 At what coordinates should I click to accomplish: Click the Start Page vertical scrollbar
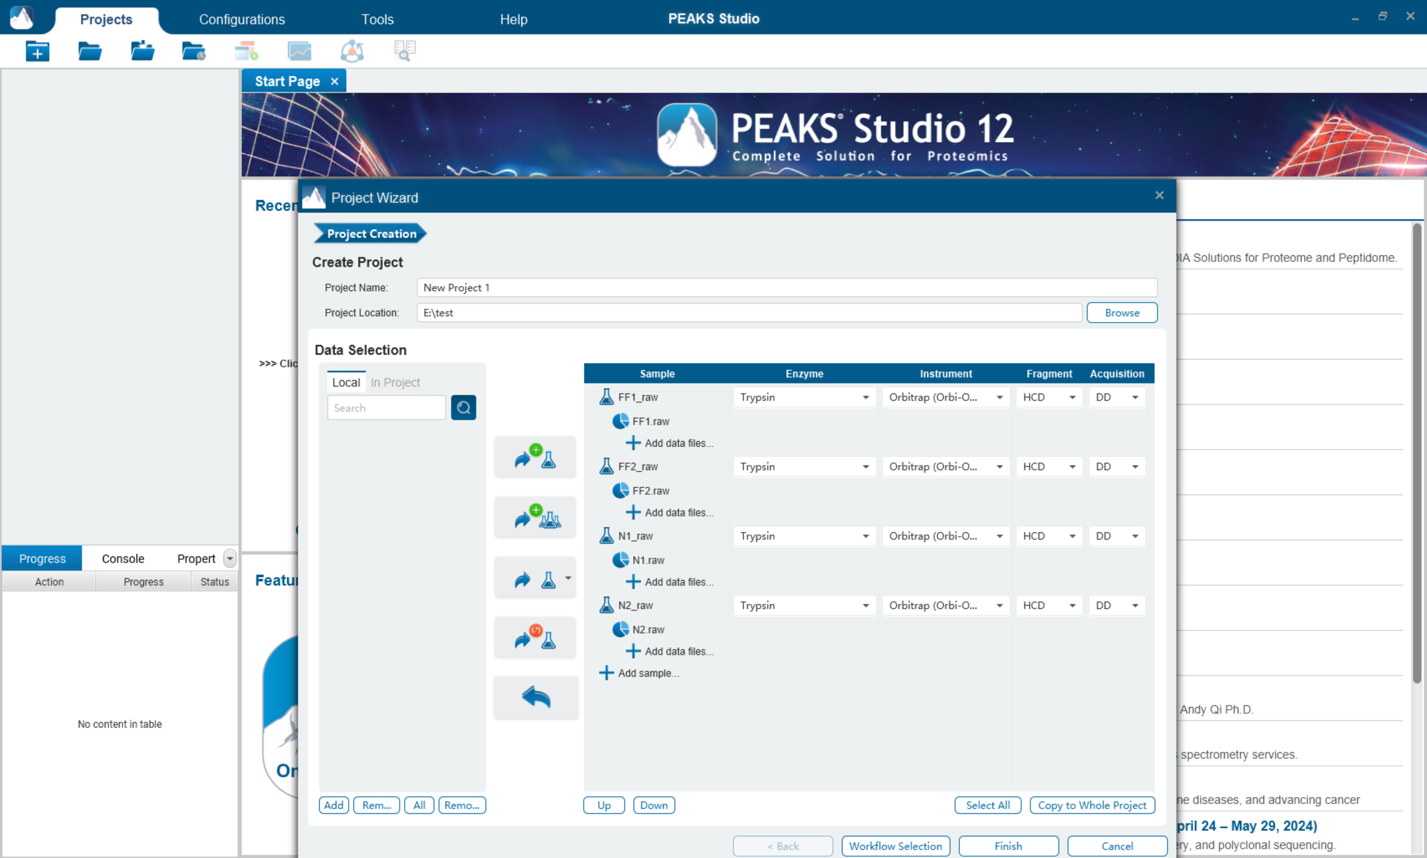pos(1416,451)
